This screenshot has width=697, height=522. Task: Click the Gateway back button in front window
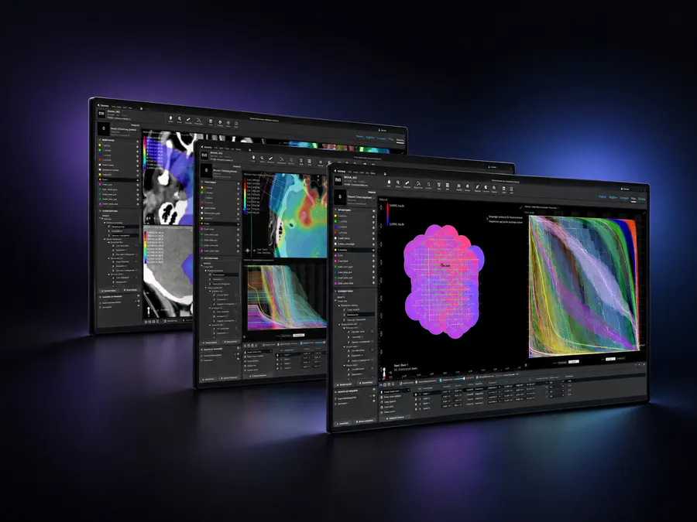tap(341, 171)
